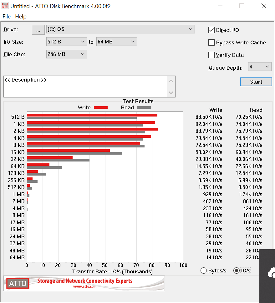The image size is (275, 303).
Task: Select the Bytes/s radio button
Action: [x=204, y=271]
